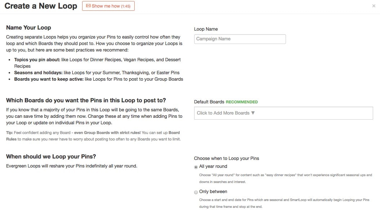Viewport: 380px width, 210px height.
Task: Click the bold Board Rules text in the tip
Action: point(174,133)
